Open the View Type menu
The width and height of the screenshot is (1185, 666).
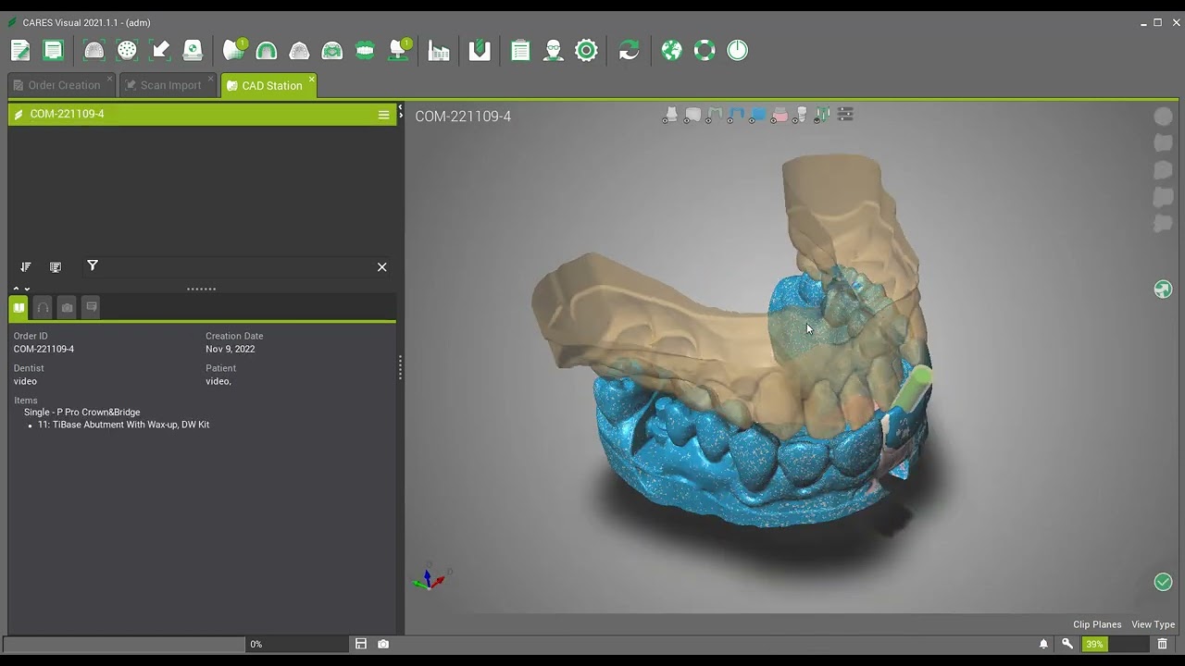click(x=1154, y=624)
